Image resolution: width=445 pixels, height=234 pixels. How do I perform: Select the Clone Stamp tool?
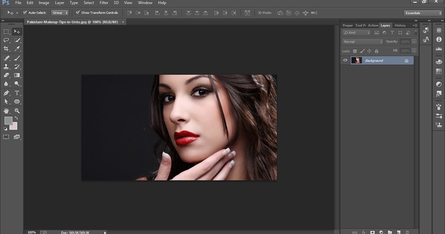pos(6,66)
